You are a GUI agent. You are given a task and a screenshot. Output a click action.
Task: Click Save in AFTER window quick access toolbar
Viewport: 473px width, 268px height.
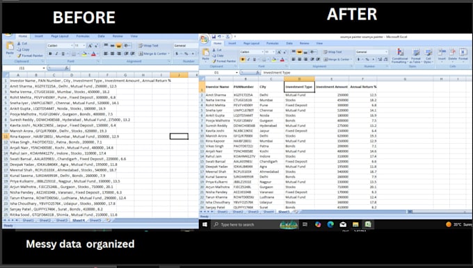(214, 37)
